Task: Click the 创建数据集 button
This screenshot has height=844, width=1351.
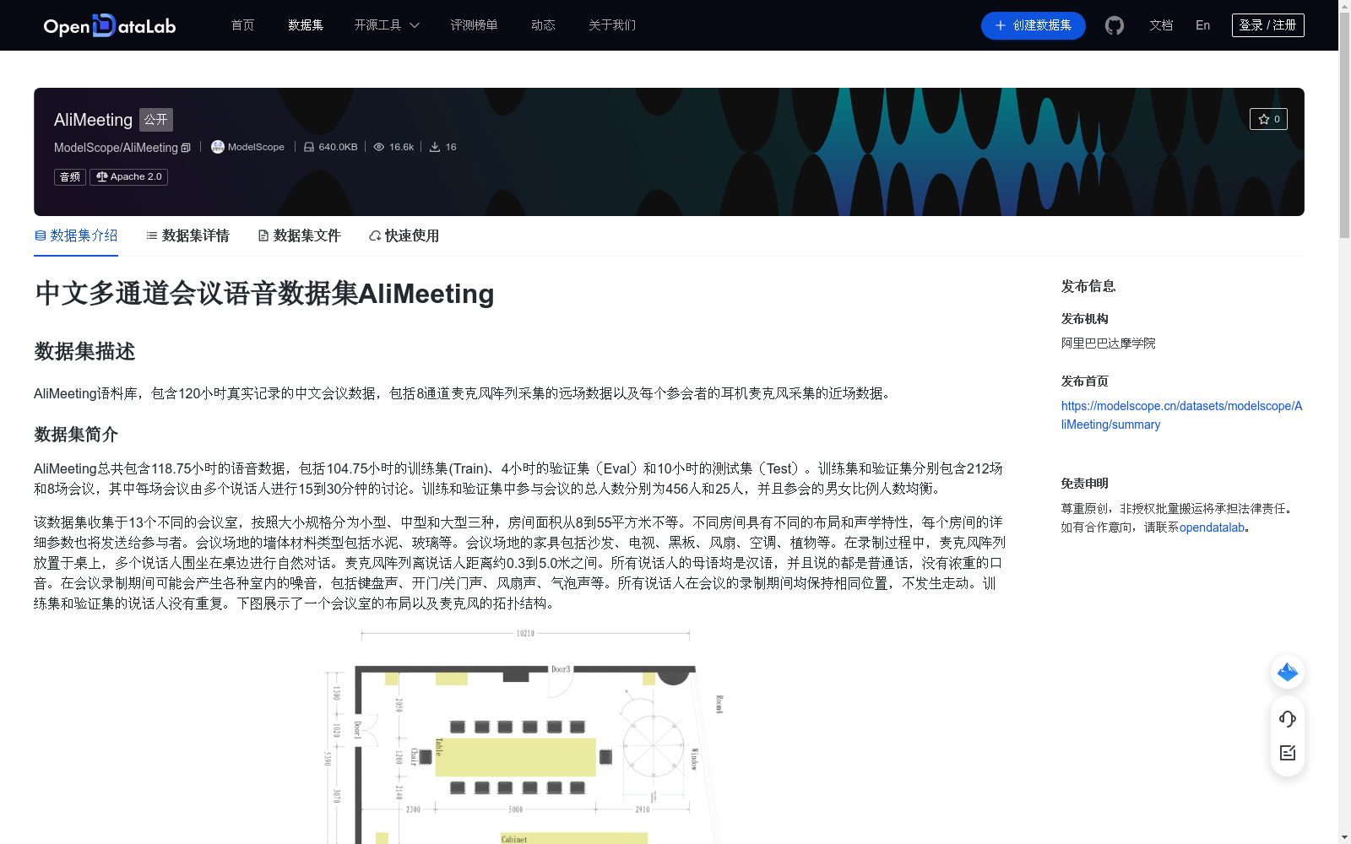Action: pos(1033,25)
